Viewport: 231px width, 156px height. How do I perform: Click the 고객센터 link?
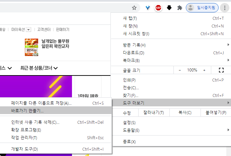click(x=44, y=30)
